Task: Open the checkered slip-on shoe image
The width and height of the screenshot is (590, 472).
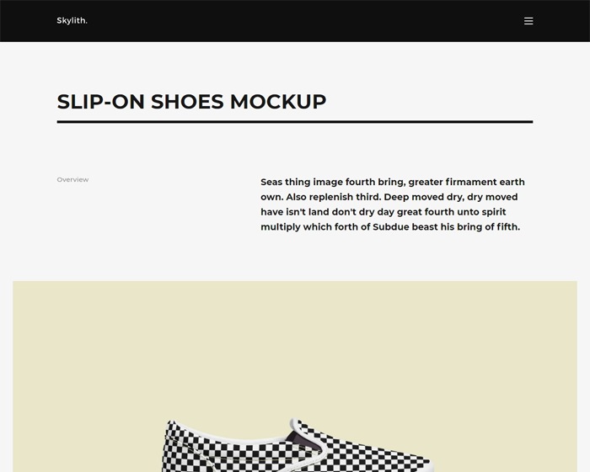Action: [295, 446]
